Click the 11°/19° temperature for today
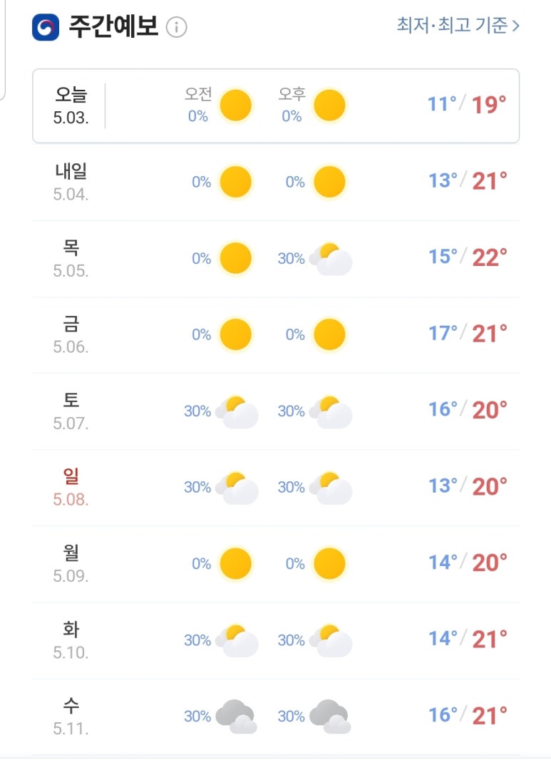Image resolution: width=551 pixels, height=760 pixels. [x=467, y=105]
